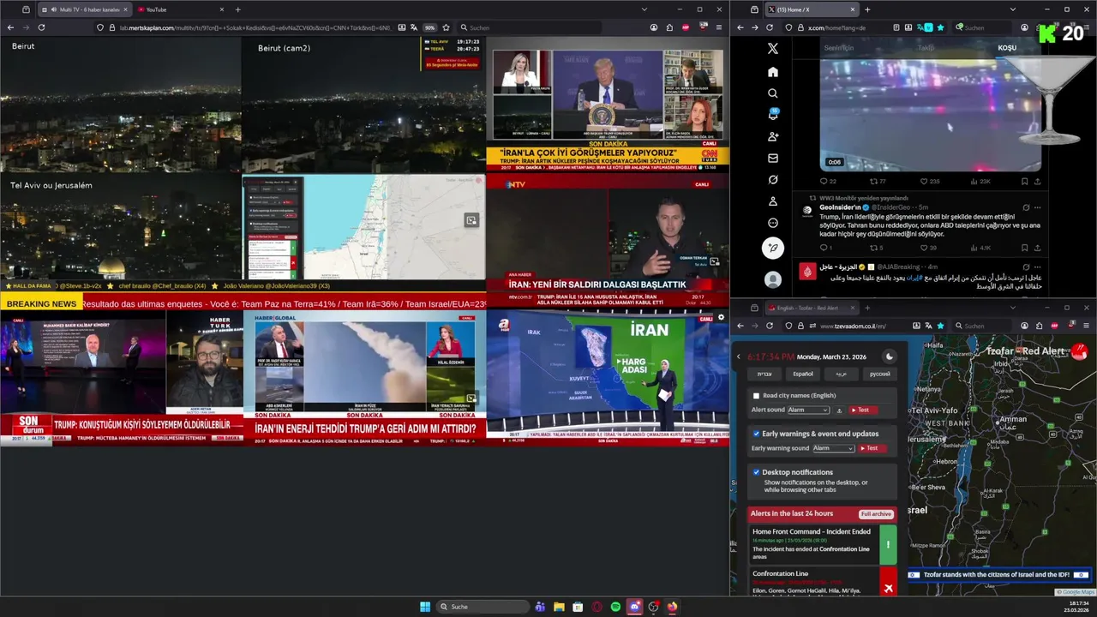Click Beirut (cam2) stream tile
Screen dimensions: 1097x617
(363, 105)
